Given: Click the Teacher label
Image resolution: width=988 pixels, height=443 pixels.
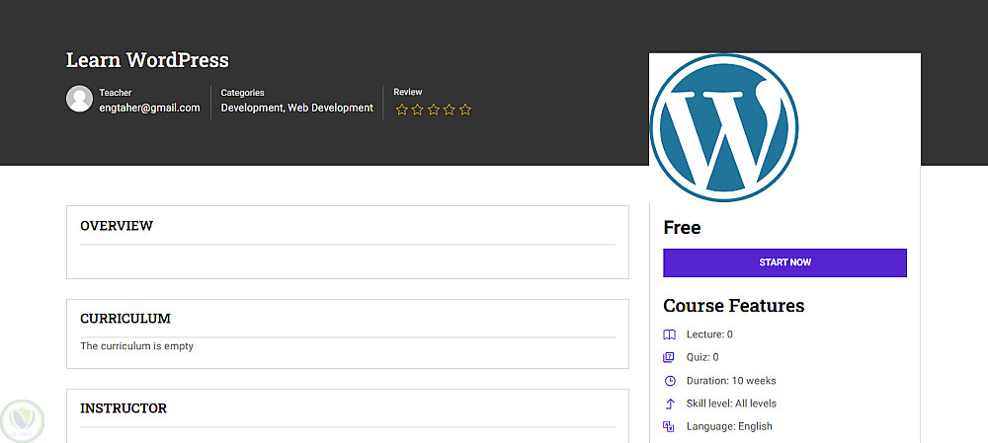Looking at the screenshot, I should coord(116,93).
